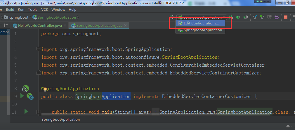Open the project panel options dropdown arrow
The height and width of the screenshot is (130, 295).
(x=1, y=25)
